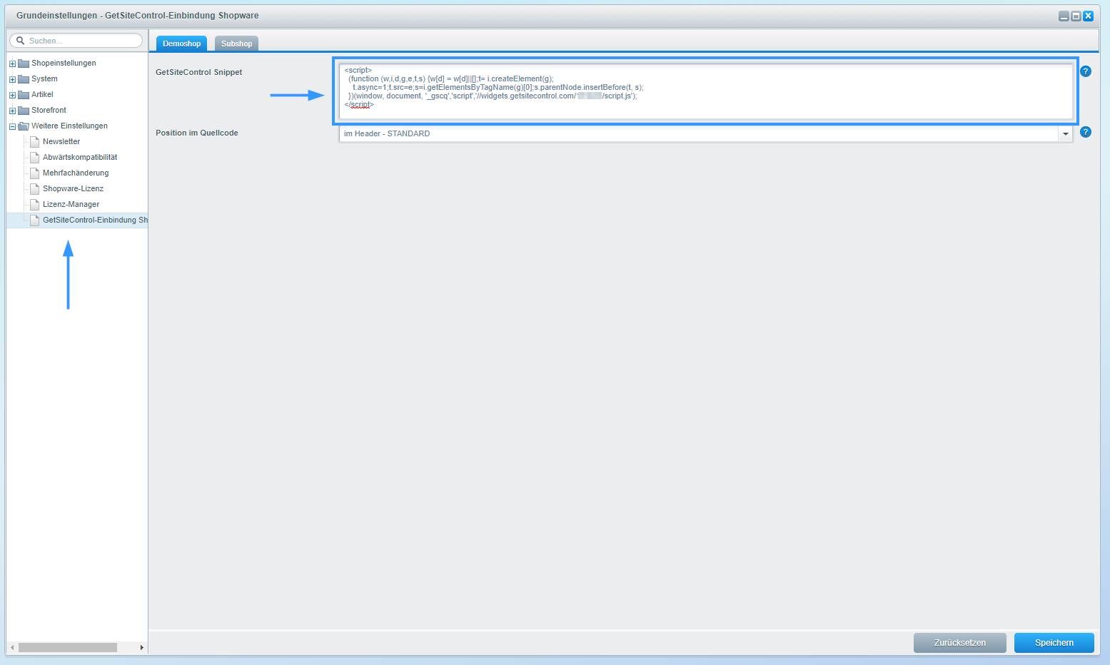The height and width of the screenshot is (665, 1110).
Task: Collapse the Weitere Einstellungen tree node
Action: point(12,126)
